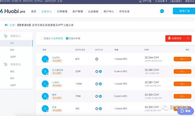Click bank card payment icon in 博特 row
Image resolution: width=195 pixels, height=116 pixels.
(97, 96)
